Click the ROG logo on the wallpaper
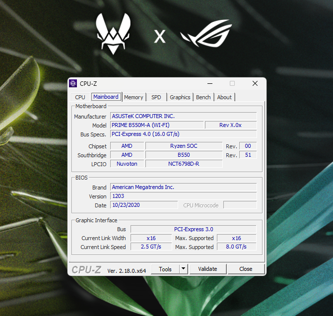333x316 pixels. coord(205,35)
